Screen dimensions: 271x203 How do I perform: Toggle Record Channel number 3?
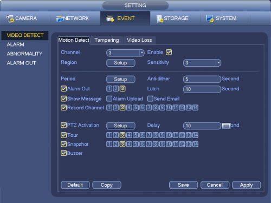click(x=122, y=108)
